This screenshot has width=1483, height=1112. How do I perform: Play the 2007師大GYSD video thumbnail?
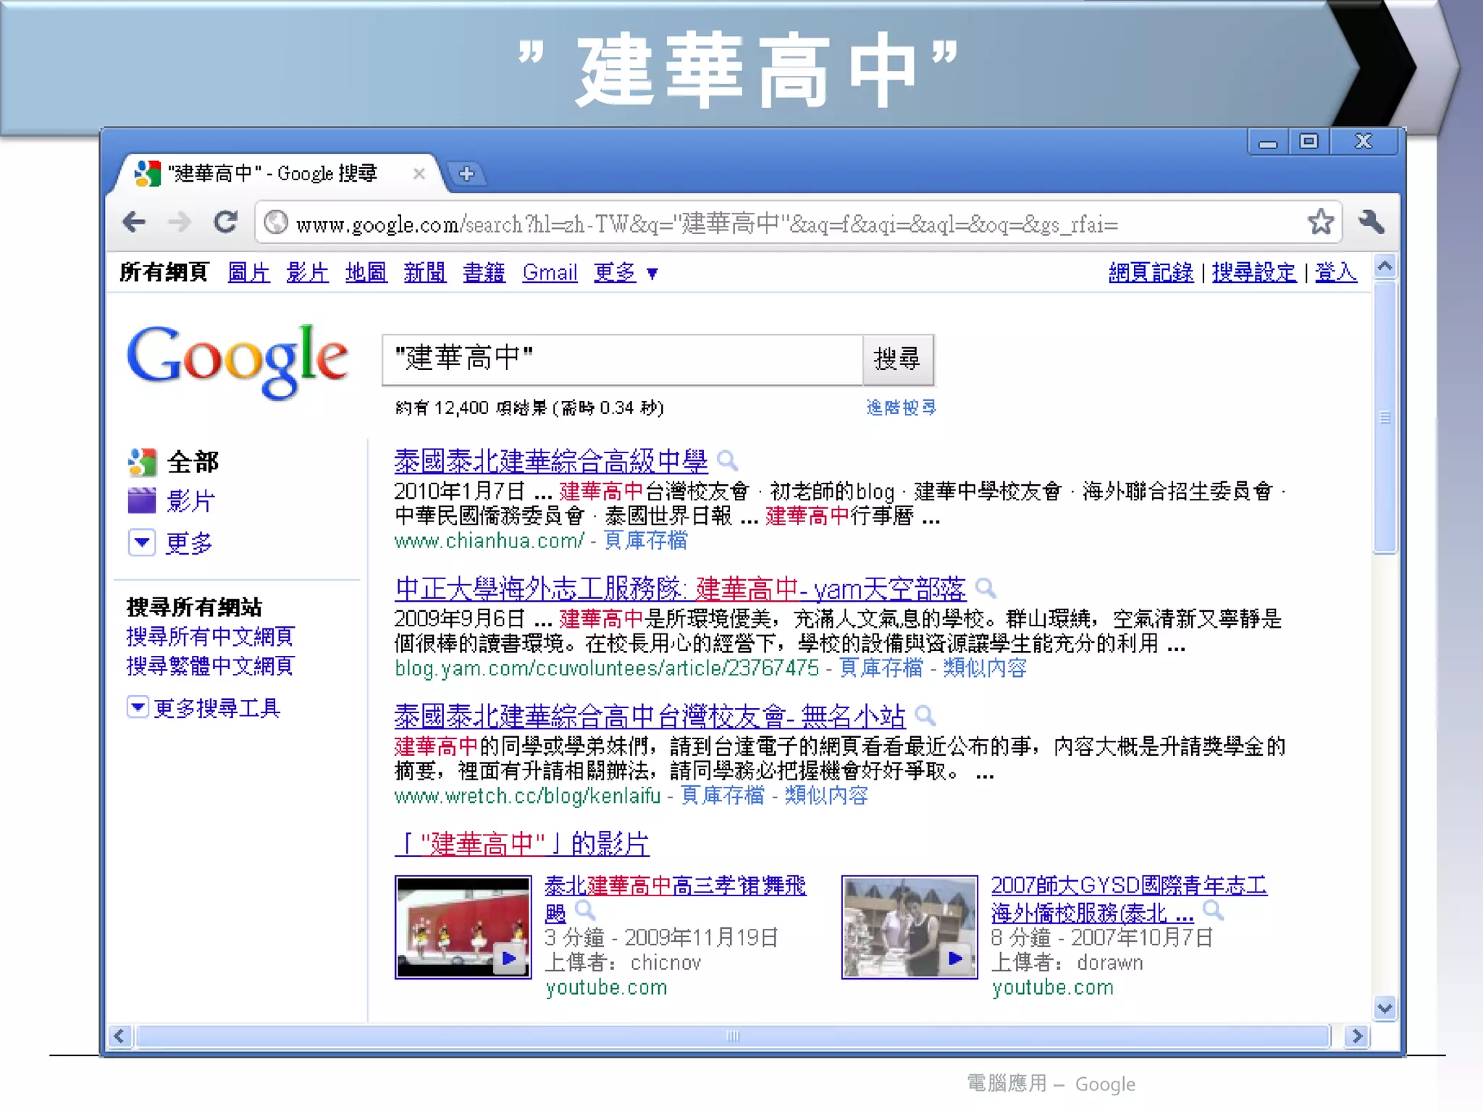[909, 927]
